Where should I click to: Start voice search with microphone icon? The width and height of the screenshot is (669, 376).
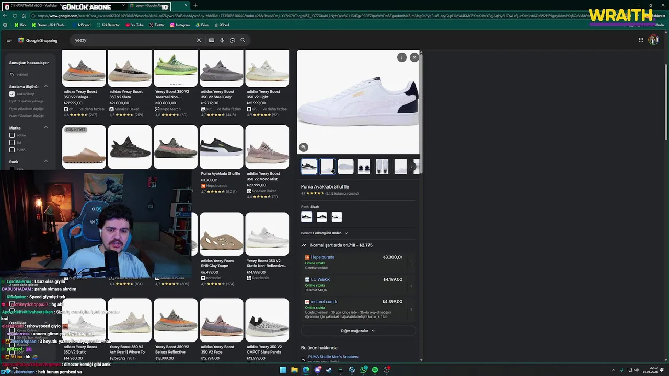pos(222,40)
